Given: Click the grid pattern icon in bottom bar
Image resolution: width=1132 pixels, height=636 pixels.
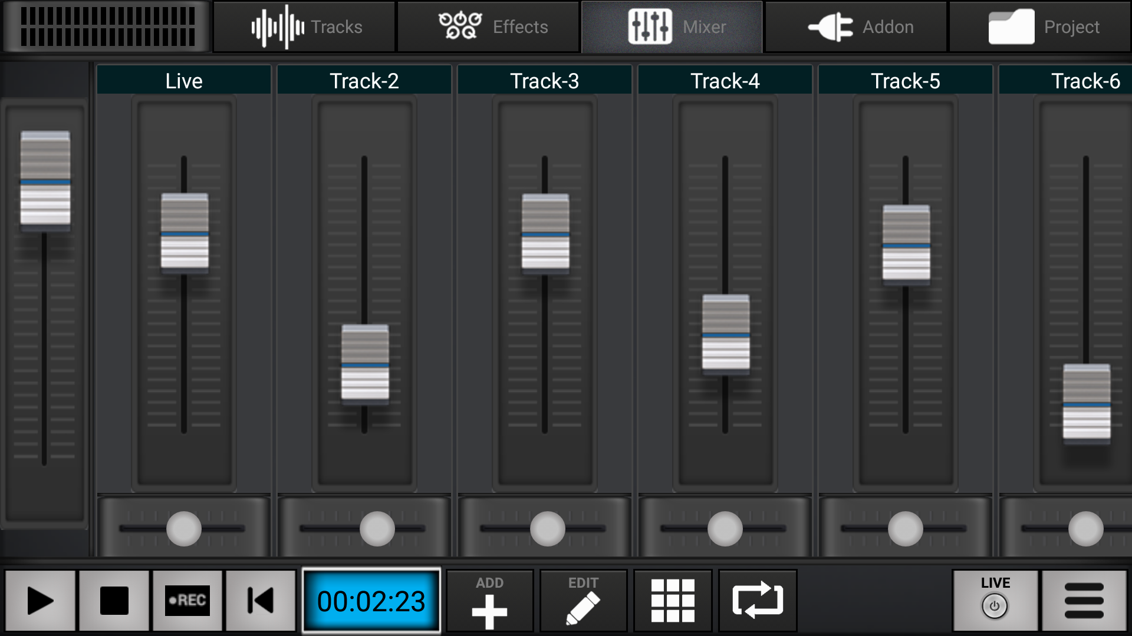Looking at the screenshot, I should pyautogui.click(x=673, y=601).
